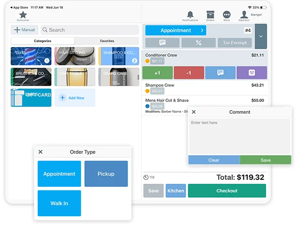Image resolution: width=298 pixels, height=226 pixels.
Task: Click the purple modifier icon for Conditioner Crew
Action: [x=251, y=73]
